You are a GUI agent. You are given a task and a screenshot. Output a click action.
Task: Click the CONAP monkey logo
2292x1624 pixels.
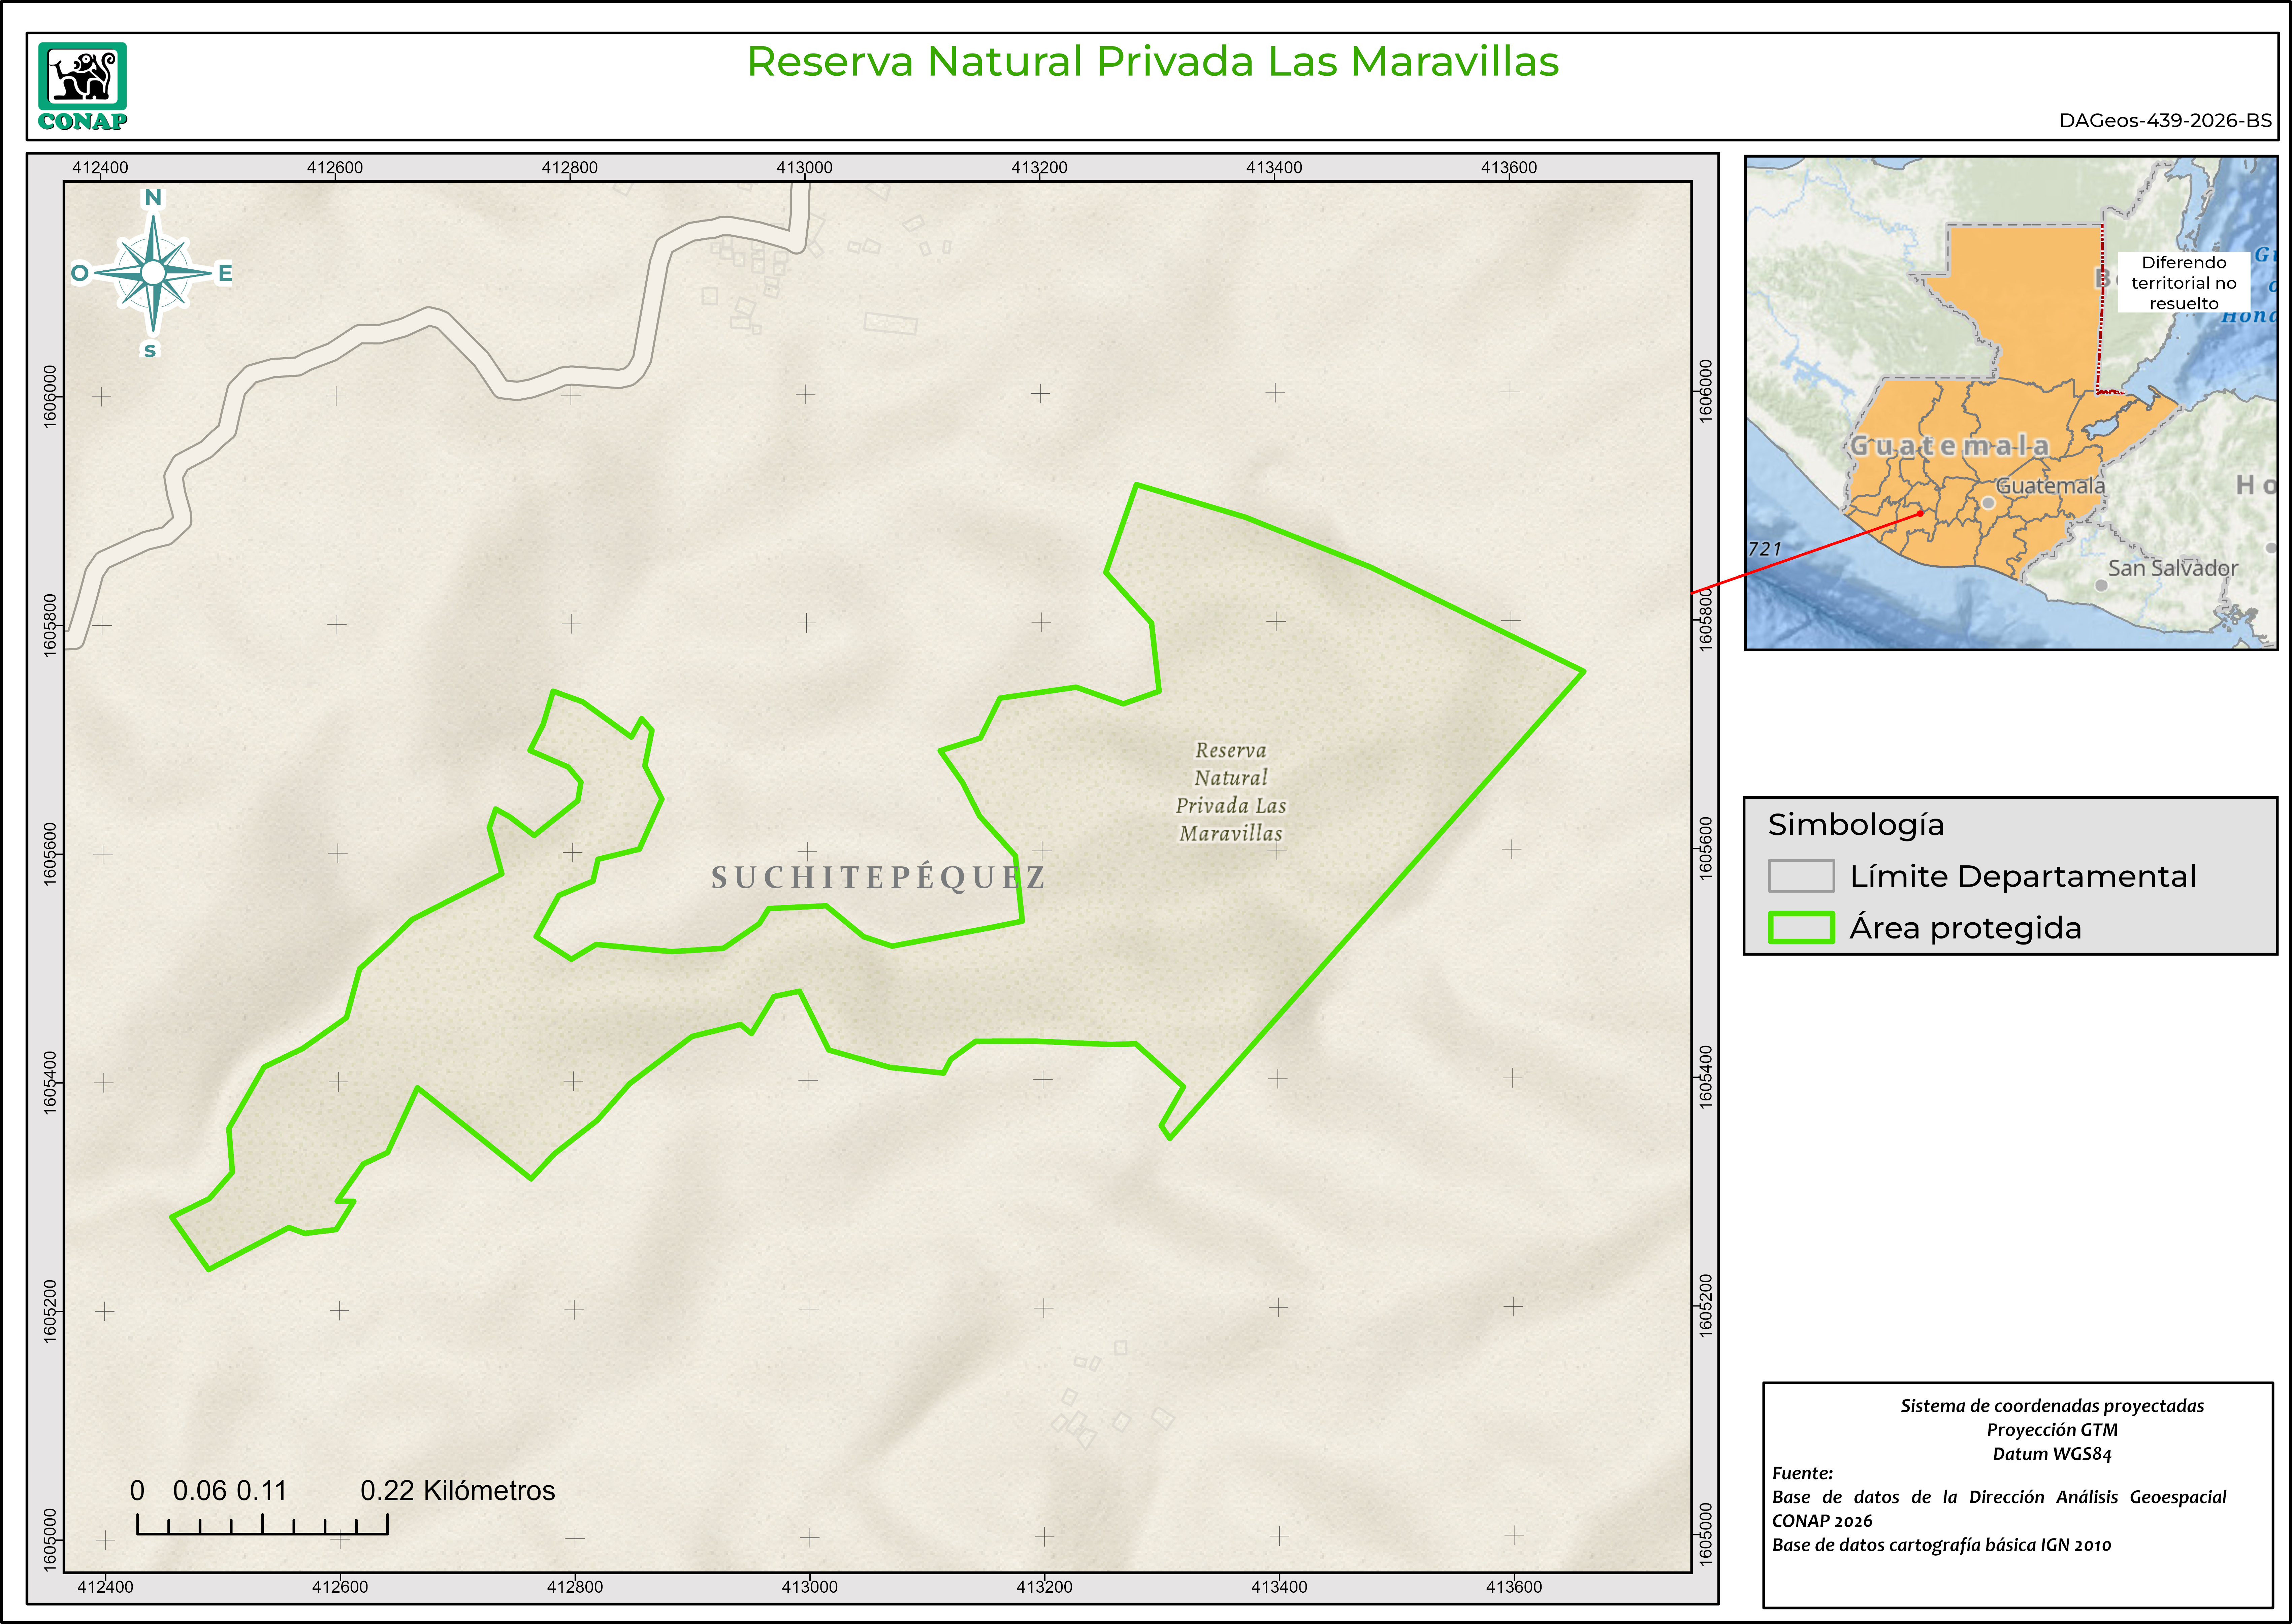tap(82, 77)
